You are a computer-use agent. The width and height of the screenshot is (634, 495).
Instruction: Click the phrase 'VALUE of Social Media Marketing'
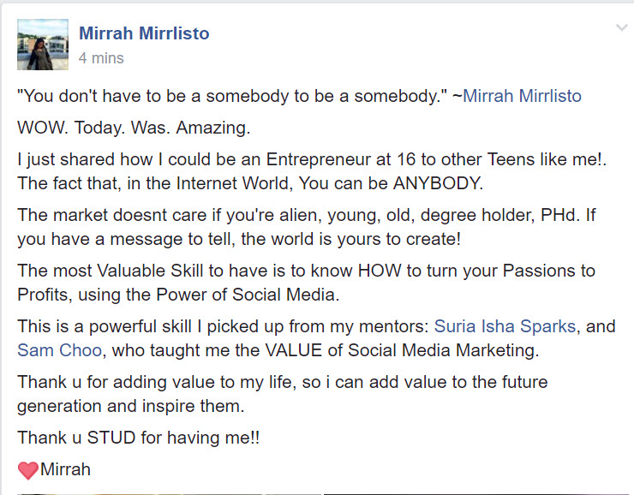pyautogui.click(x=402, y=350)
